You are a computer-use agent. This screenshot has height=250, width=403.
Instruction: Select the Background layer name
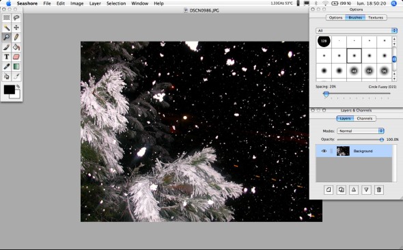363,151
